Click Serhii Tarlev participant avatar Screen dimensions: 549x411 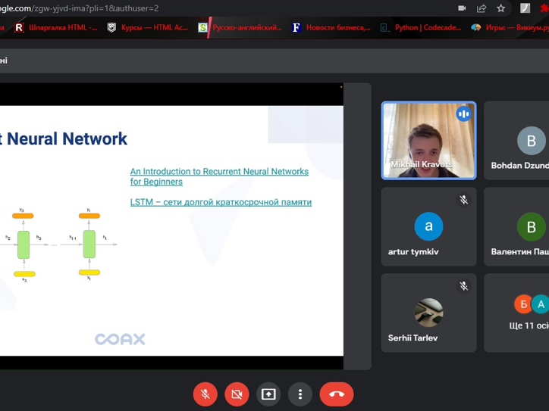point(428,311)
